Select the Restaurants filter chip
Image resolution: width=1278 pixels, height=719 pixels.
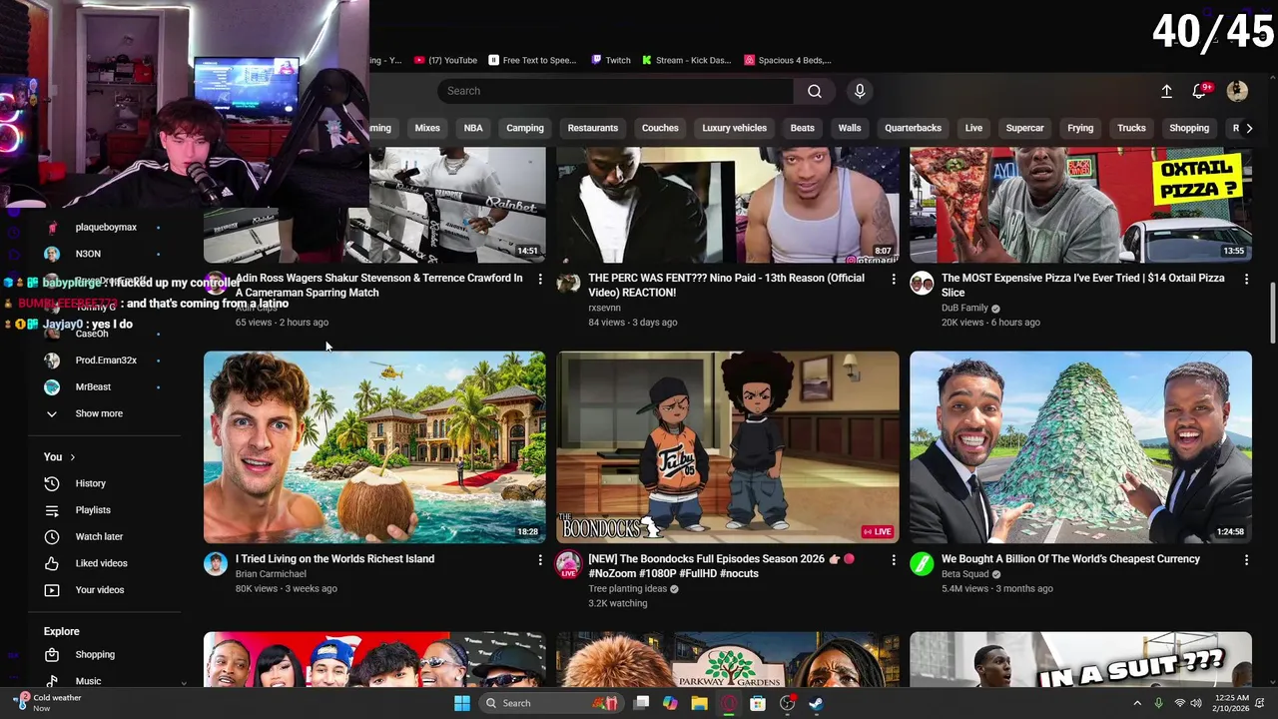tap(593, 128)
